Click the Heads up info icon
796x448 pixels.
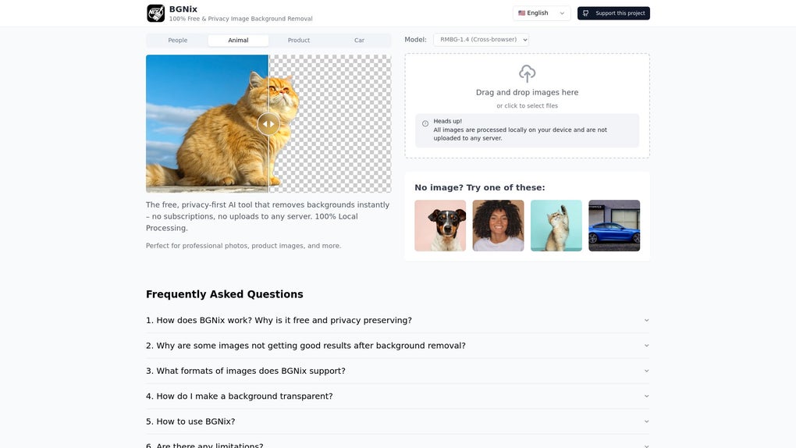click(x=425, y=123)
